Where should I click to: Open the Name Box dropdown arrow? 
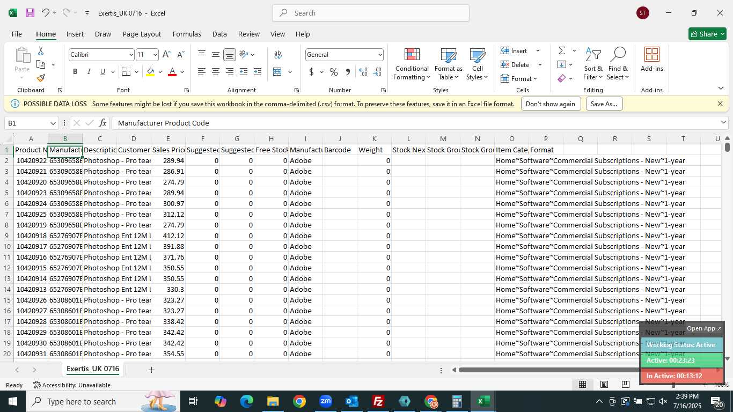point(53,123)
